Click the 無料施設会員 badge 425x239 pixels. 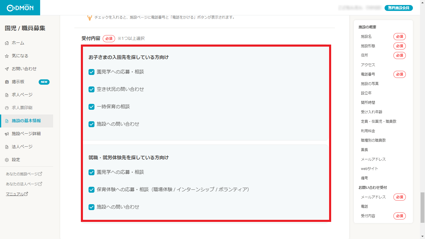point(398,8)
